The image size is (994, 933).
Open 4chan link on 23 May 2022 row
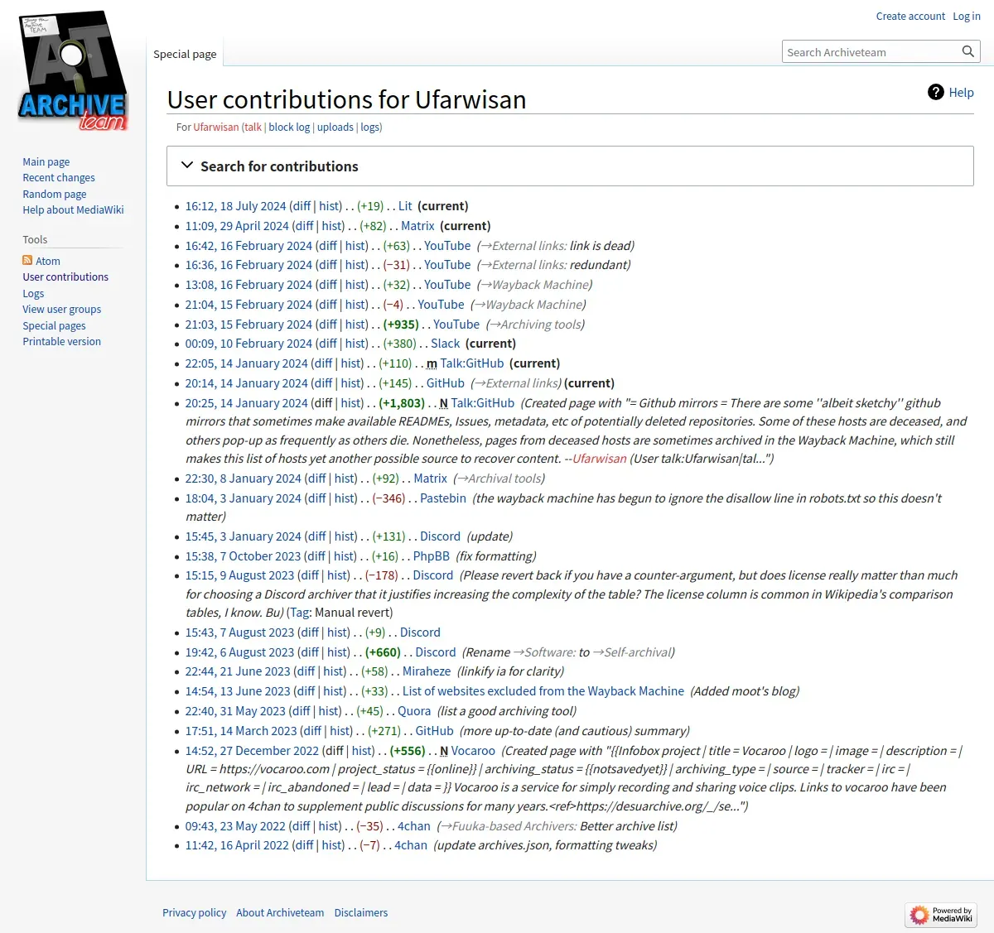[414, 826]
